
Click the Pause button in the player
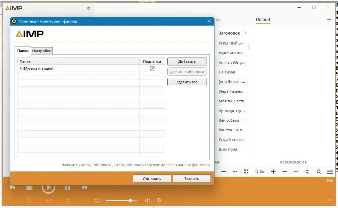pos(68,187)
